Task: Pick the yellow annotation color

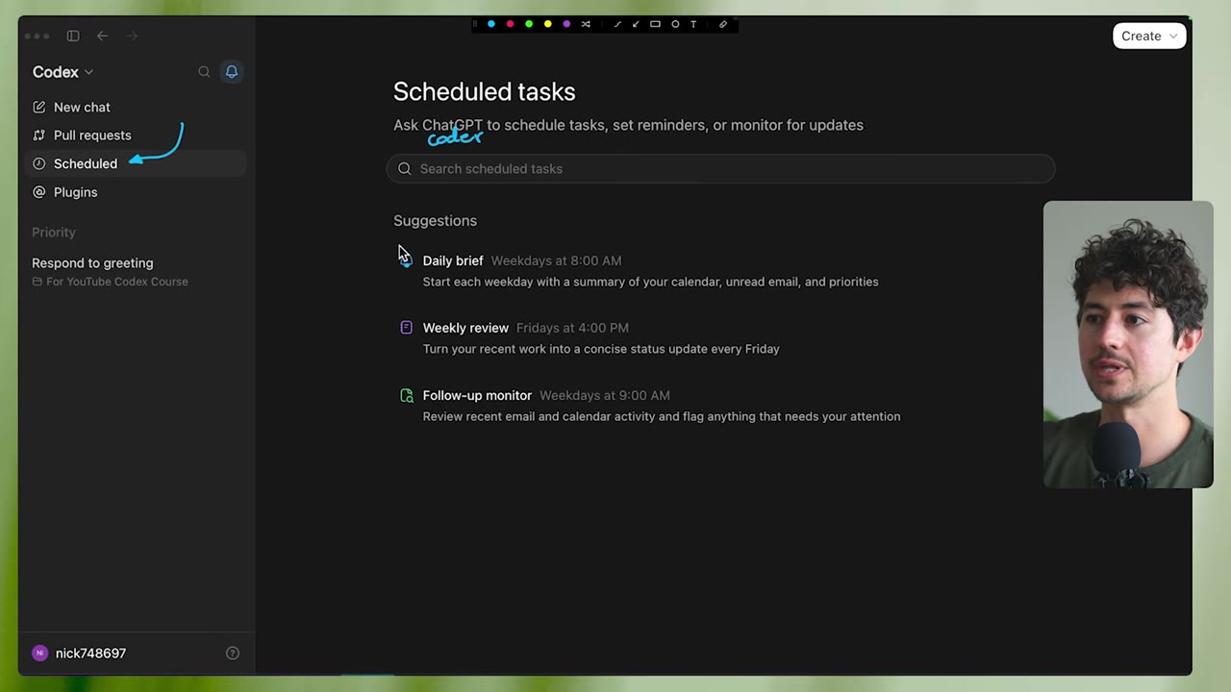Action: click(x=548, y=24)
